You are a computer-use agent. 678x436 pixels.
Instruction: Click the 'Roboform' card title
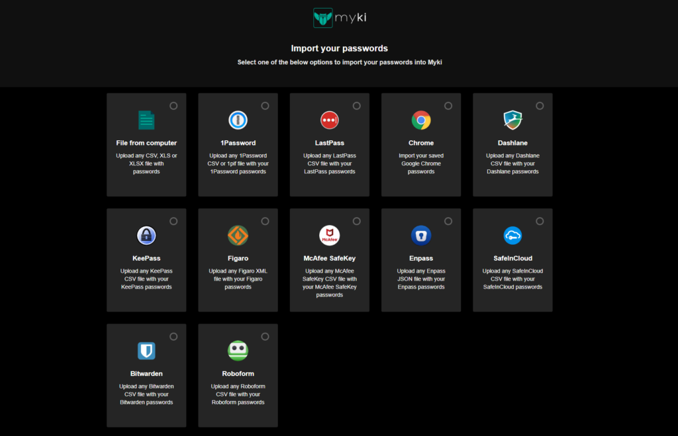(x=238, y=374)
